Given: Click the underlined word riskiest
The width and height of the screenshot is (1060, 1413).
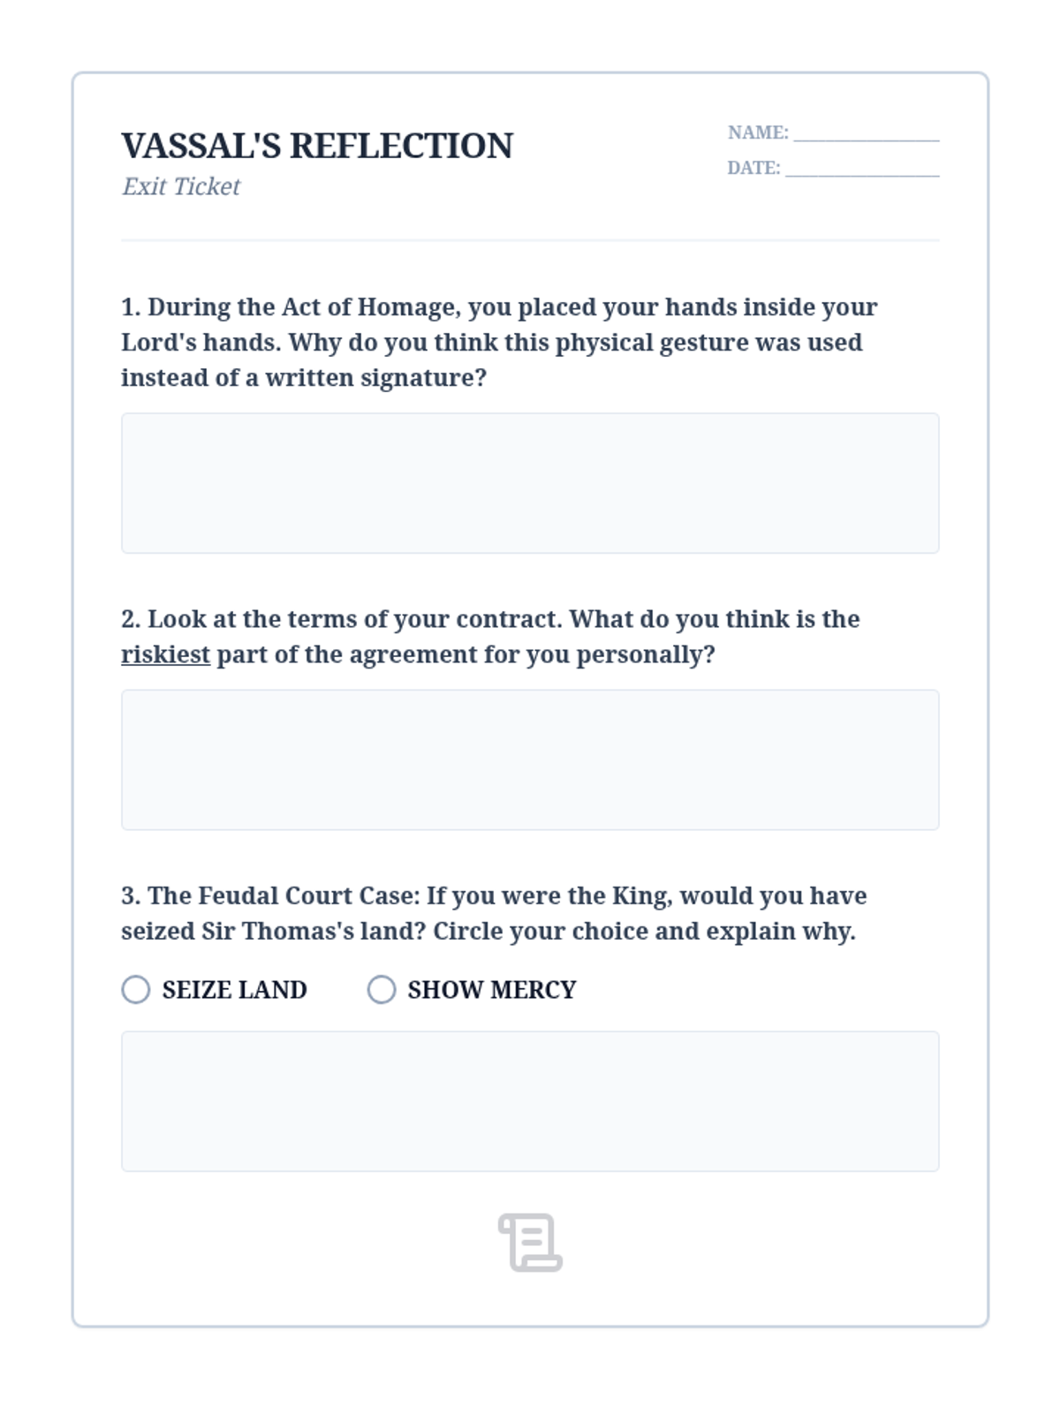Looking at the screenshot, I should [165, 654].
